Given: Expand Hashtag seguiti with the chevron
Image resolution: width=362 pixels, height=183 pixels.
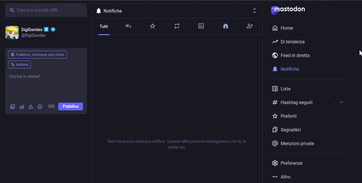Looking at the screenshot, I should [341, 102].
